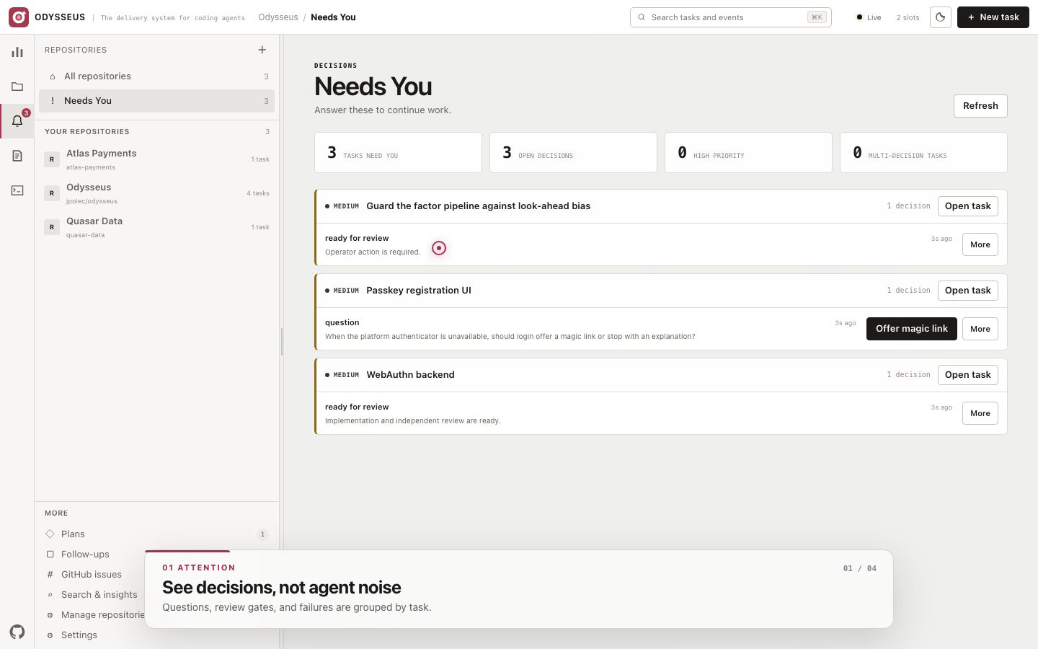This screenshot has width=1038, height=649.
Task: Click the Guard the factor pipeline task title
Action: point(479,206)
